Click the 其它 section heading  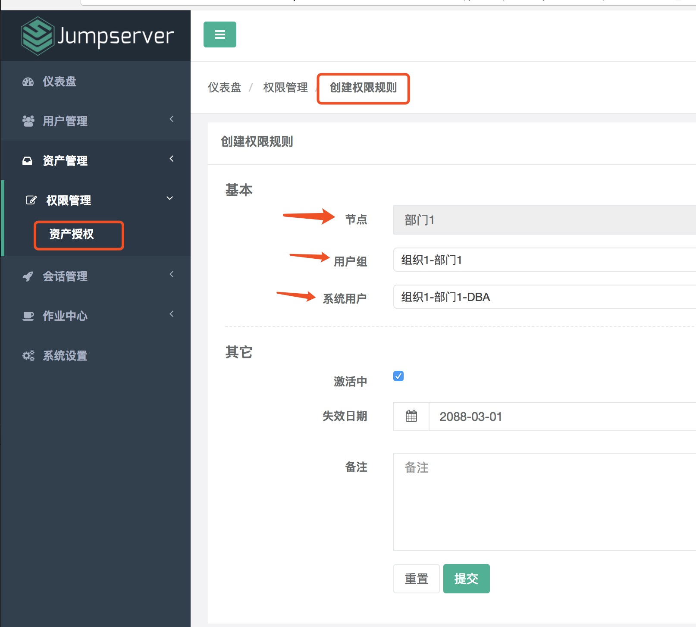[x=239, y=352]
